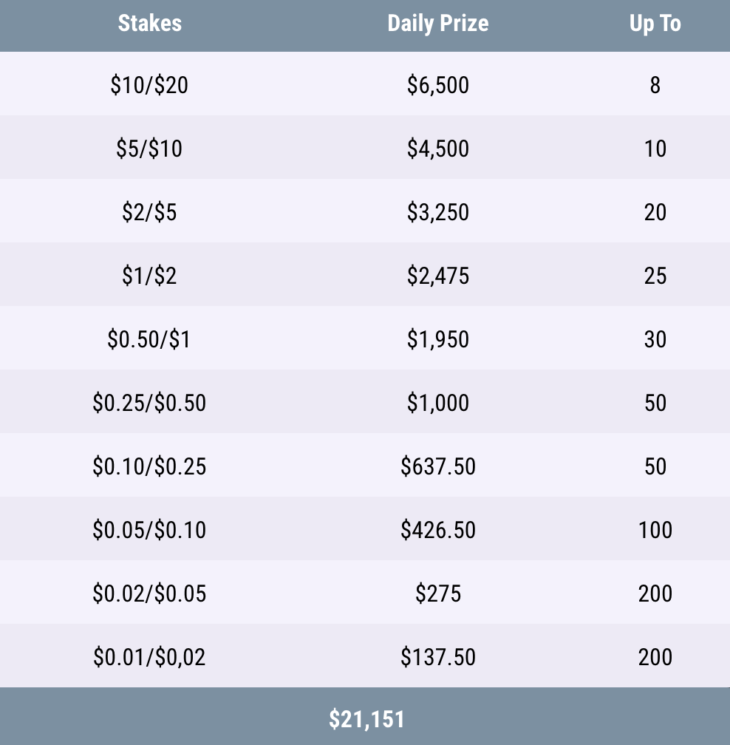Click the Daily Prize column header
Image resolution: width=730 pixels, height=745 pixels.
click(437, 24)
